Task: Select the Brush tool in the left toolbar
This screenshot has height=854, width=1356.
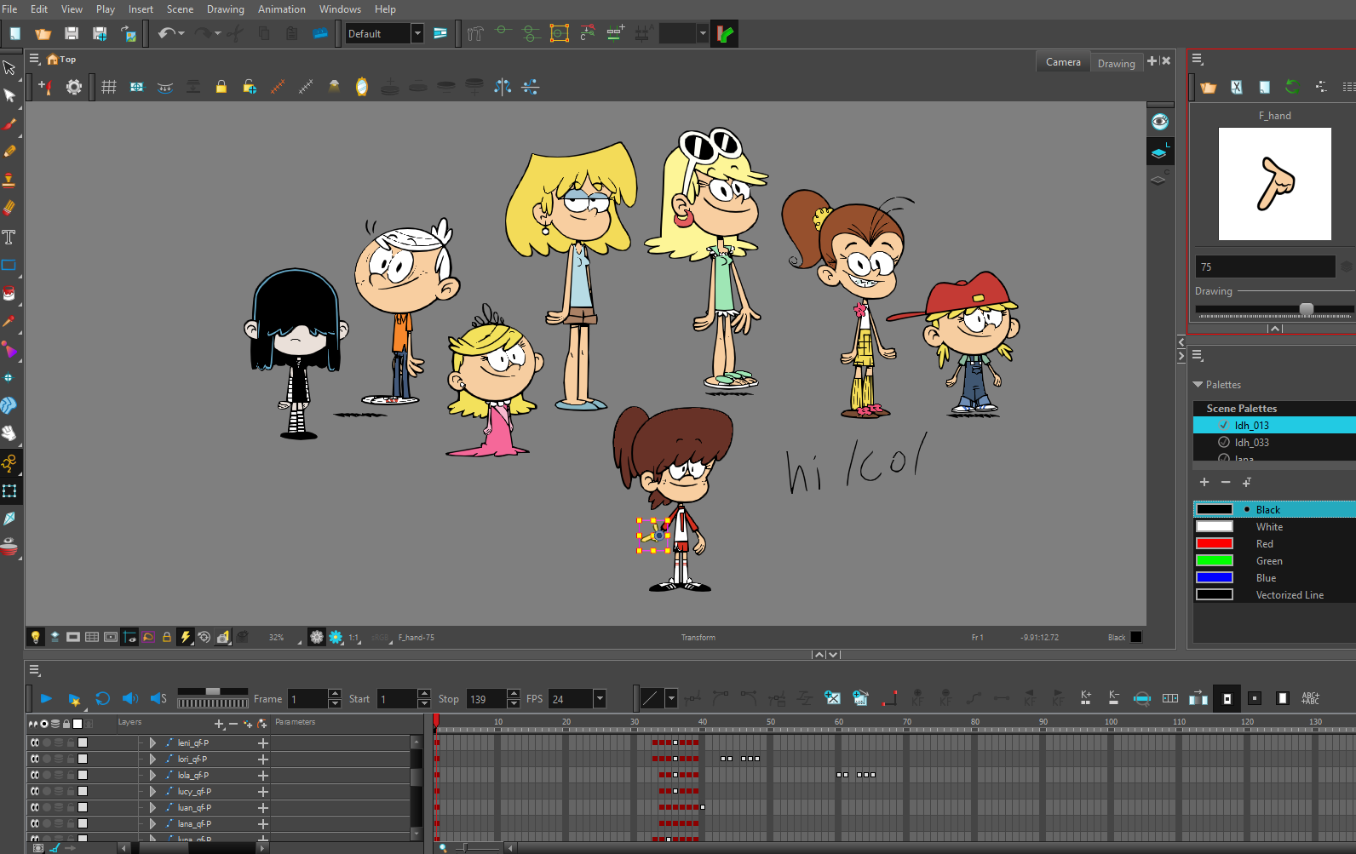Action: click(9, 124)
